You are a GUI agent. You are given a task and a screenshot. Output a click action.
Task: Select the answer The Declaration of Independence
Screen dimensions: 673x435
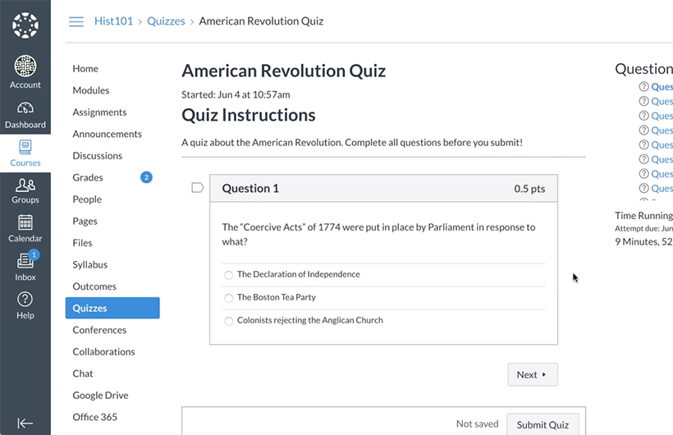[229, 275]
